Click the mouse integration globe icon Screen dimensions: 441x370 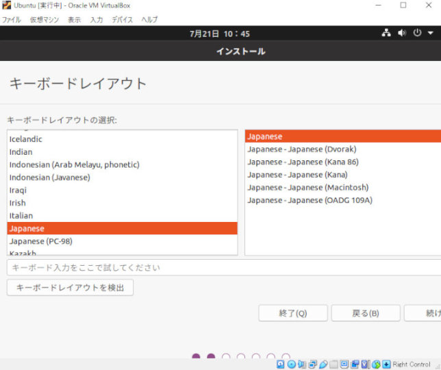[376, 365]
